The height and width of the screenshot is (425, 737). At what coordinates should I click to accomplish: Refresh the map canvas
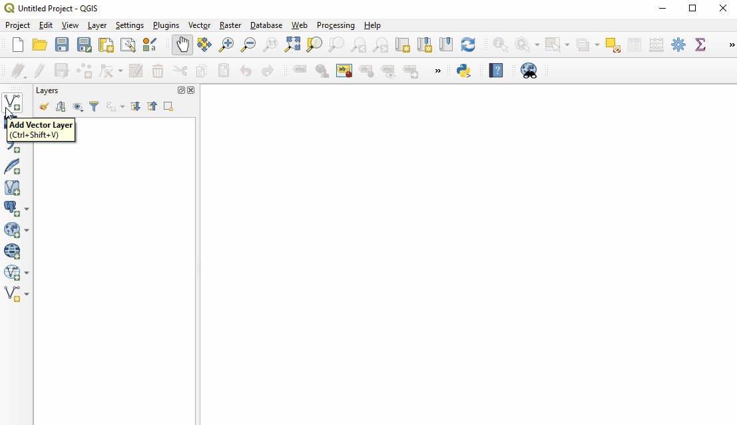467,45
